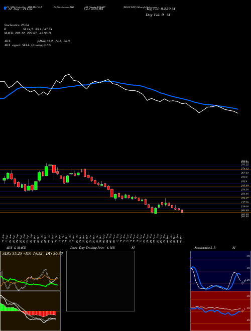Click the 259.9 price axis label
This screenshot has height=331, width=251.
[x=245, y=177]
